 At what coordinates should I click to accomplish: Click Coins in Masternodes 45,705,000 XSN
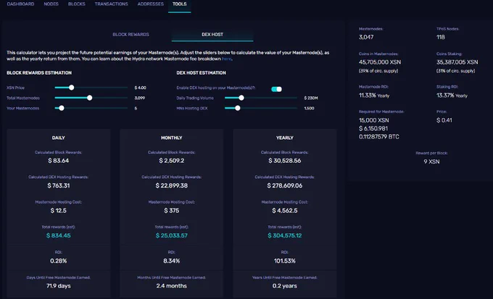(x=380, y=62)
